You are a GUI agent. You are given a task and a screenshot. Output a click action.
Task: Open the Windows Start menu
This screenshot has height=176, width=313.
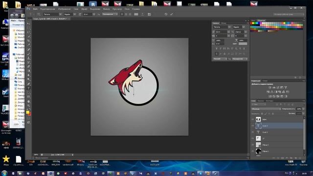coord(4,173)
